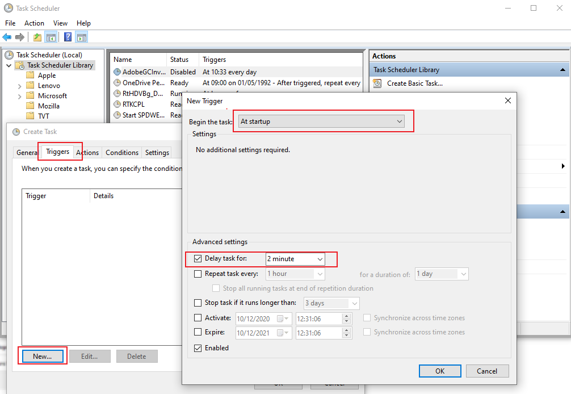Click the Up One Level folder icon

click(37, 37)
